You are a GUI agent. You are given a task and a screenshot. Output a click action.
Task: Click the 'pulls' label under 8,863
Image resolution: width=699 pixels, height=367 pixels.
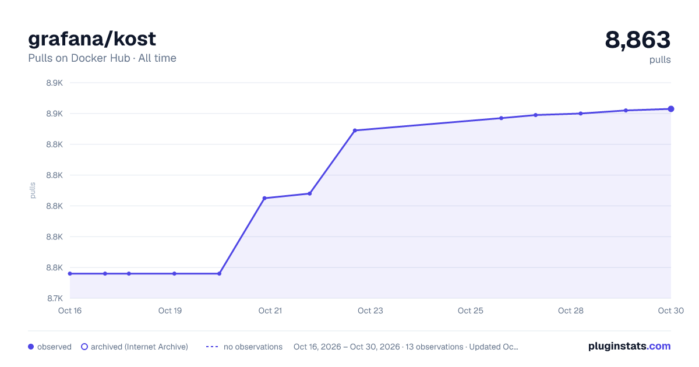coord(660,59)
